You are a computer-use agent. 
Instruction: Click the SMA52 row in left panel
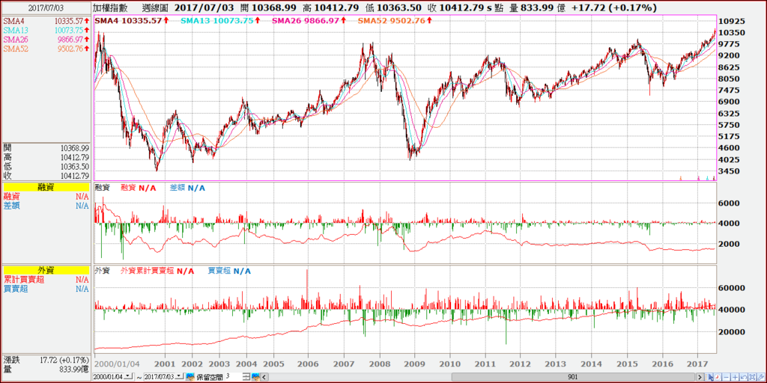[46, 49]
